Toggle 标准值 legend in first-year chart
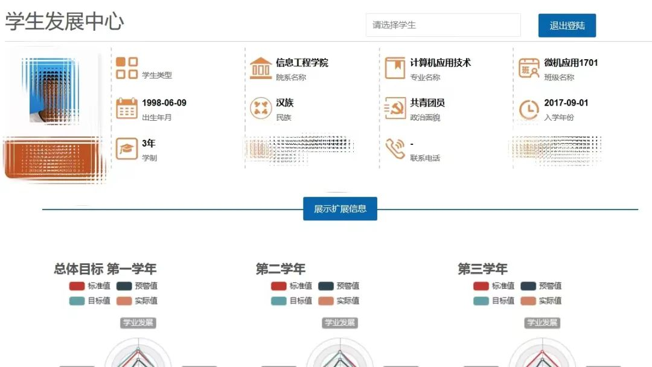This screenshot has width=652, height=367. (89, 286)
